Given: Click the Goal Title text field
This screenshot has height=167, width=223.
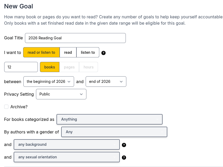Looking at the screenshot, I should 75,38.
